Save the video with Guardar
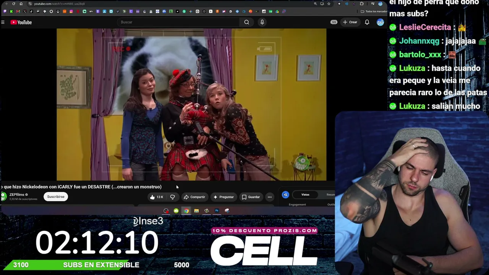 251,197
